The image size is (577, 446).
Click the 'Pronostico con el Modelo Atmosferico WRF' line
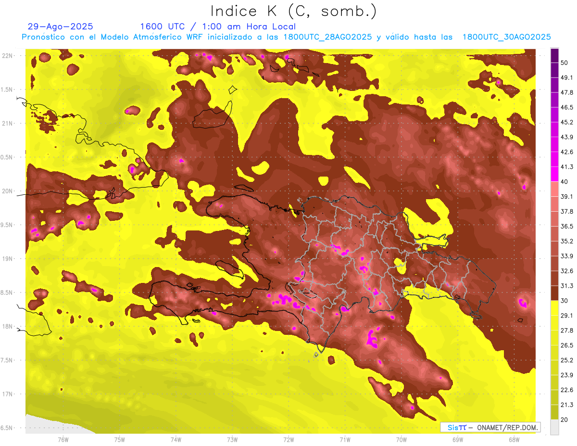pyautogui.click(x=287, y=37)
